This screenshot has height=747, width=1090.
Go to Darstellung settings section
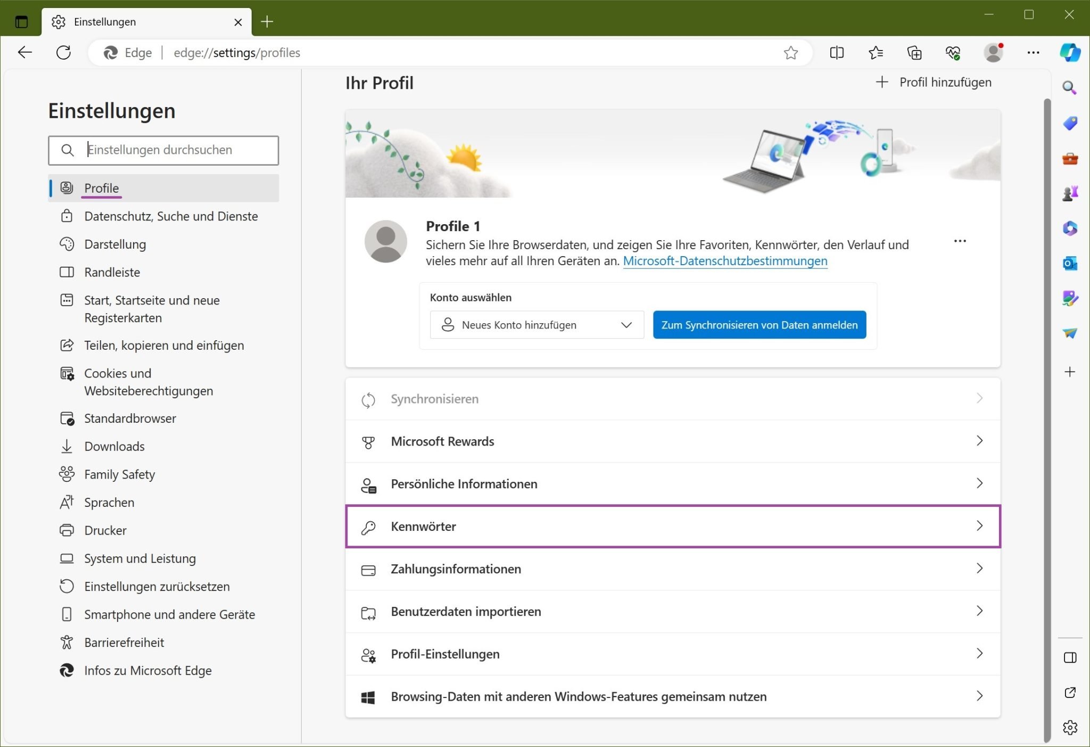pyautogui.click(x=115, y=244)
